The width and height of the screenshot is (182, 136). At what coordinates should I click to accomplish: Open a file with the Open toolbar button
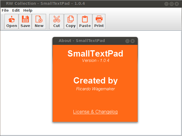(11, 22)
